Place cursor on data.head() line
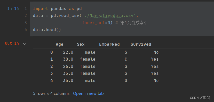 click(47, 30)
